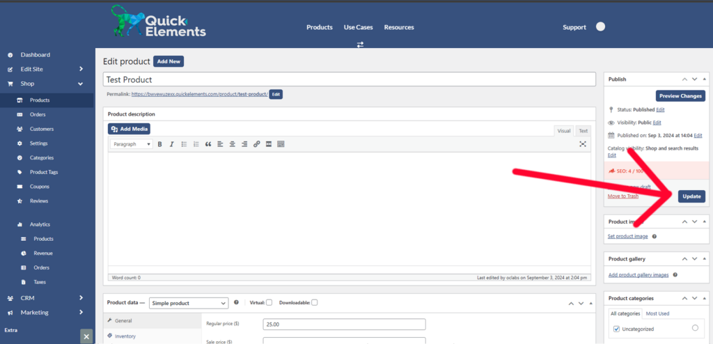
Task: Click the Regular price field showing 25.00
Action: tap(344, 325)
